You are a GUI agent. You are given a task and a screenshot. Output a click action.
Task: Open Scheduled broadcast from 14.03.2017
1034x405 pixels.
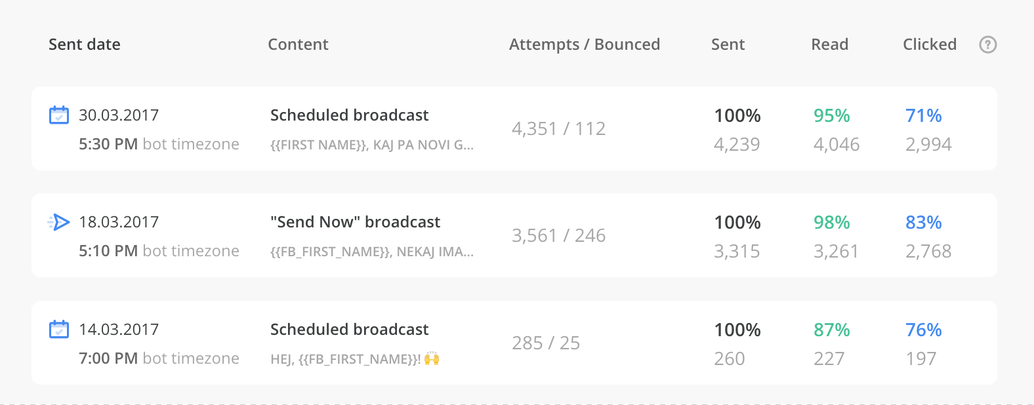point(349,330)
